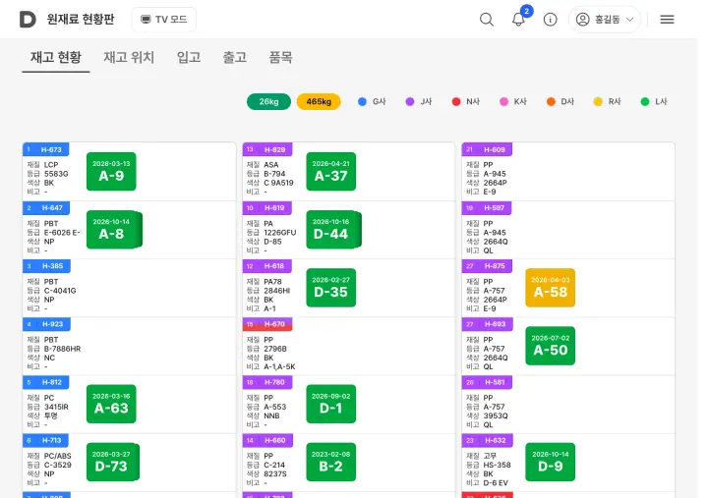Open the hamburger menu icon

(667, 20)
